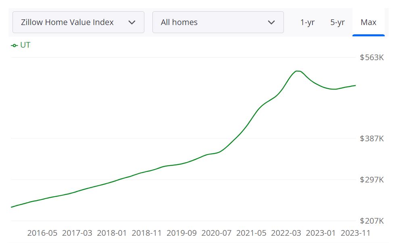Switch to the 1-yr time range
The image size is (396, 243).
point(307,22)
